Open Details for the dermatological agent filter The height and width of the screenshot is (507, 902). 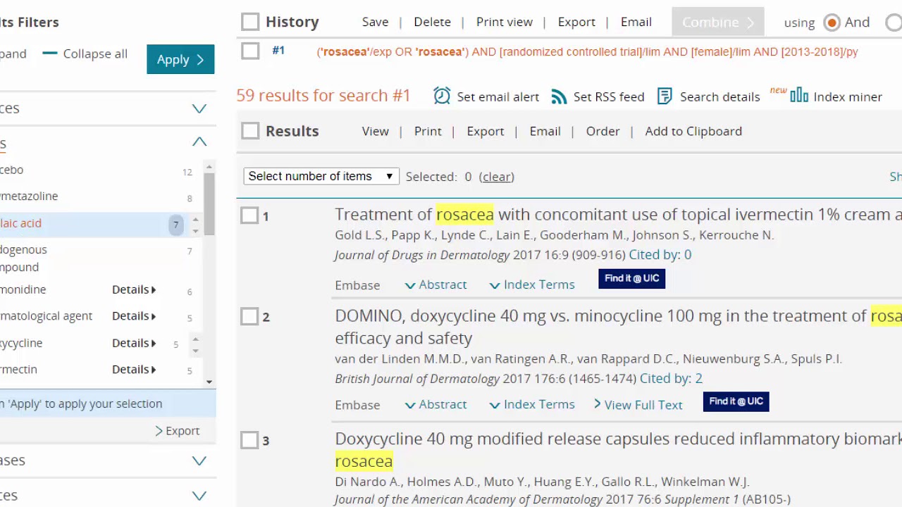pos(134,316)
